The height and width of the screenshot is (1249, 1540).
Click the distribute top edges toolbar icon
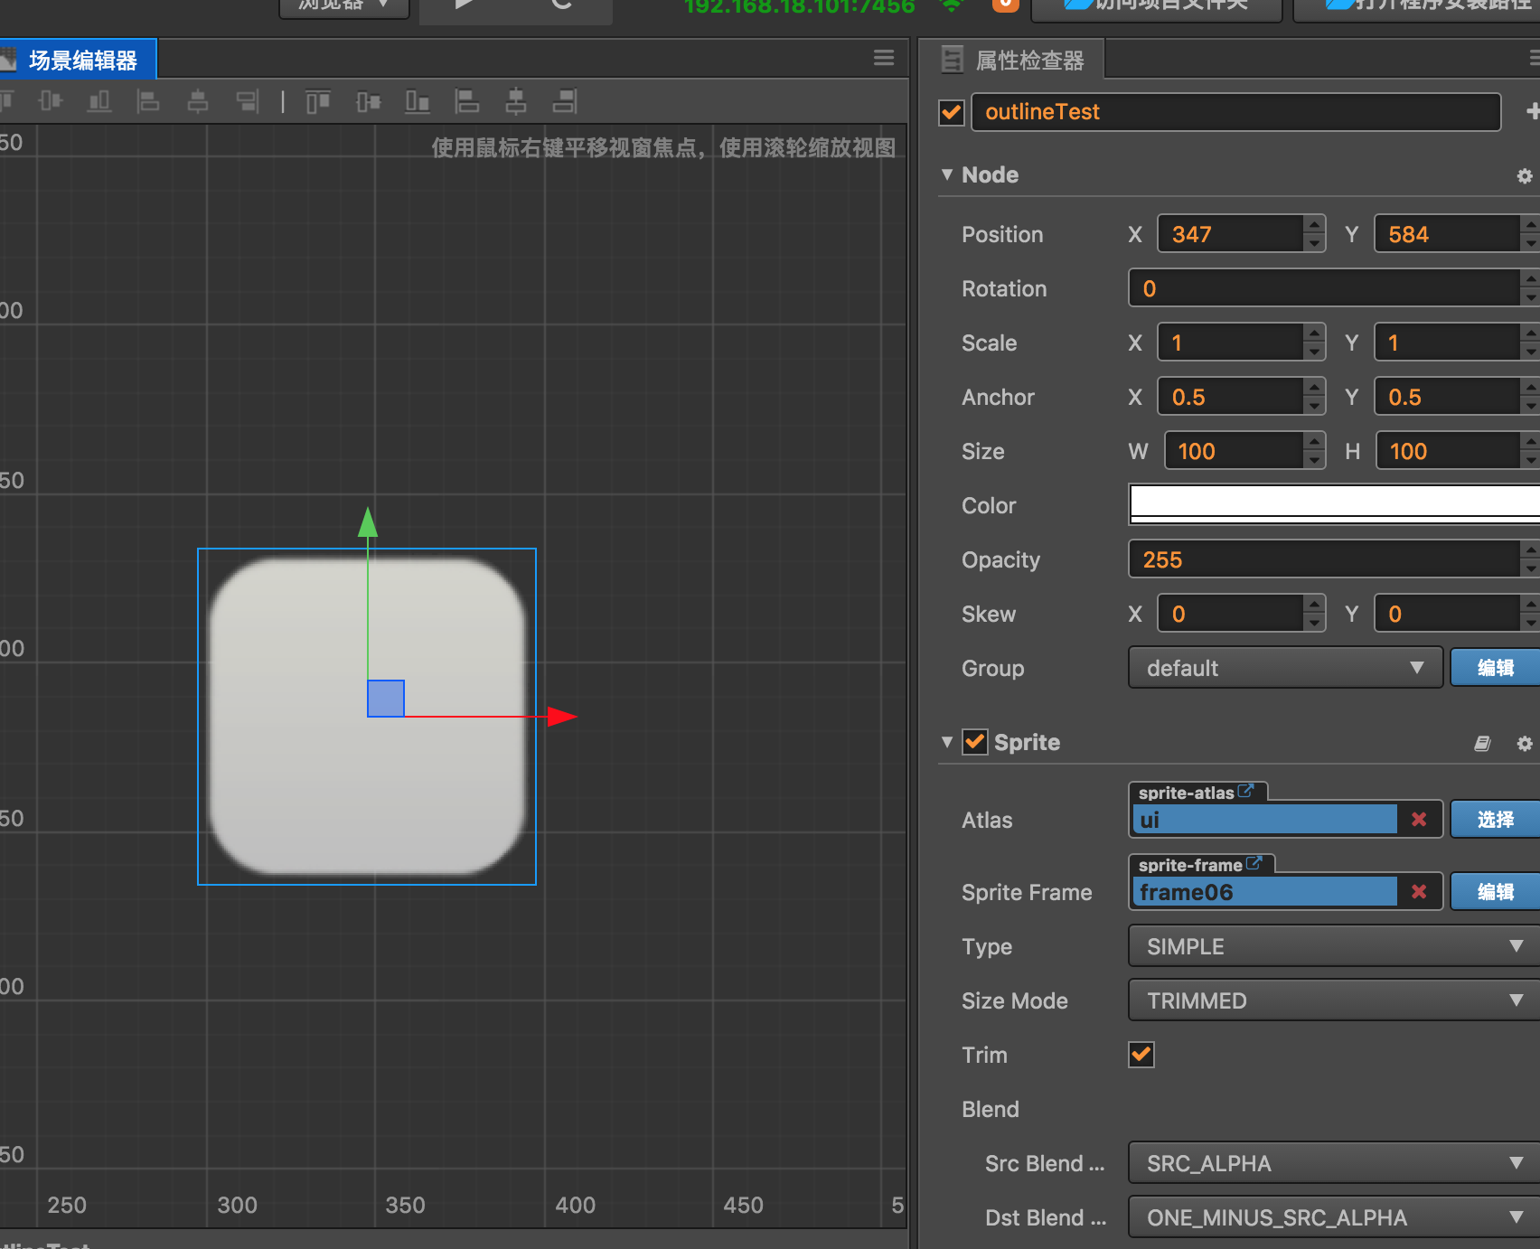tap(317, 102)
